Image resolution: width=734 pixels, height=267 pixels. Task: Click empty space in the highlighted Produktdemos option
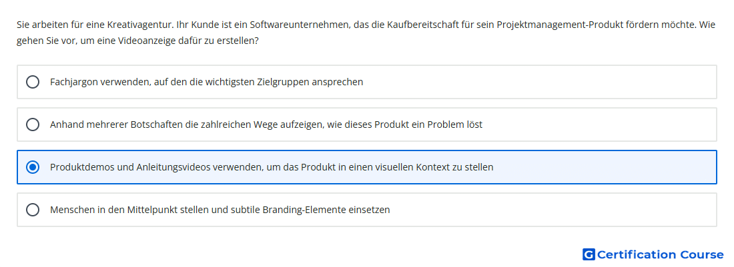(x=601, y=167)
